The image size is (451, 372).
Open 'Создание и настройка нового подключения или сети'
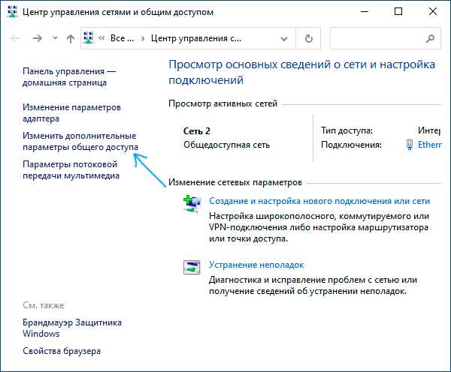[319, 201]
